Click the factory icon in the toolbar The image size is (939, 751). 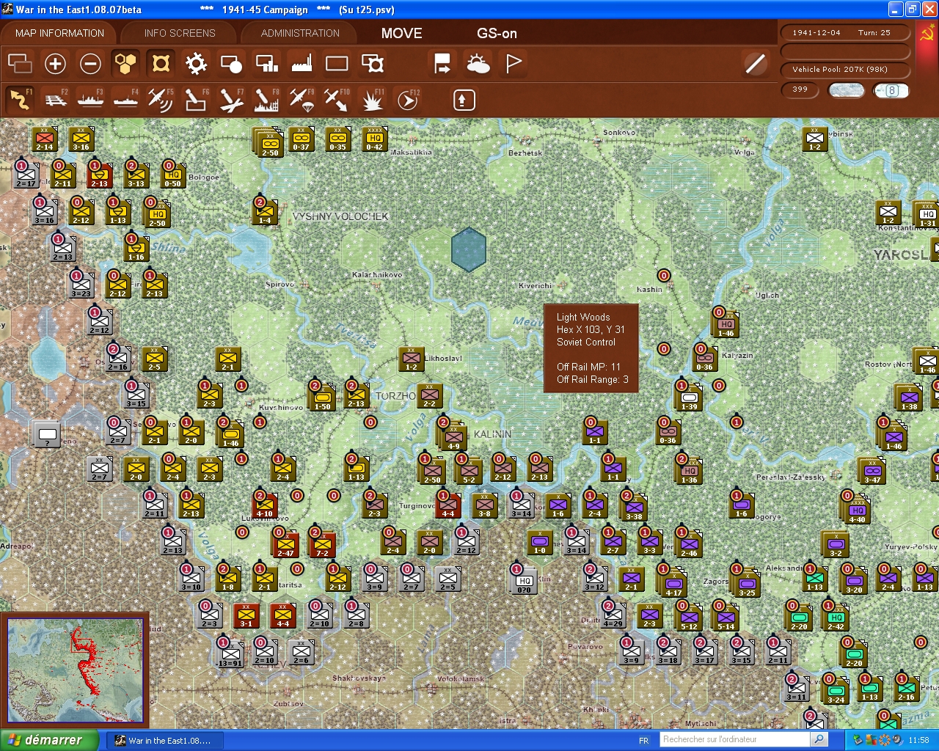tap(302, 64)
